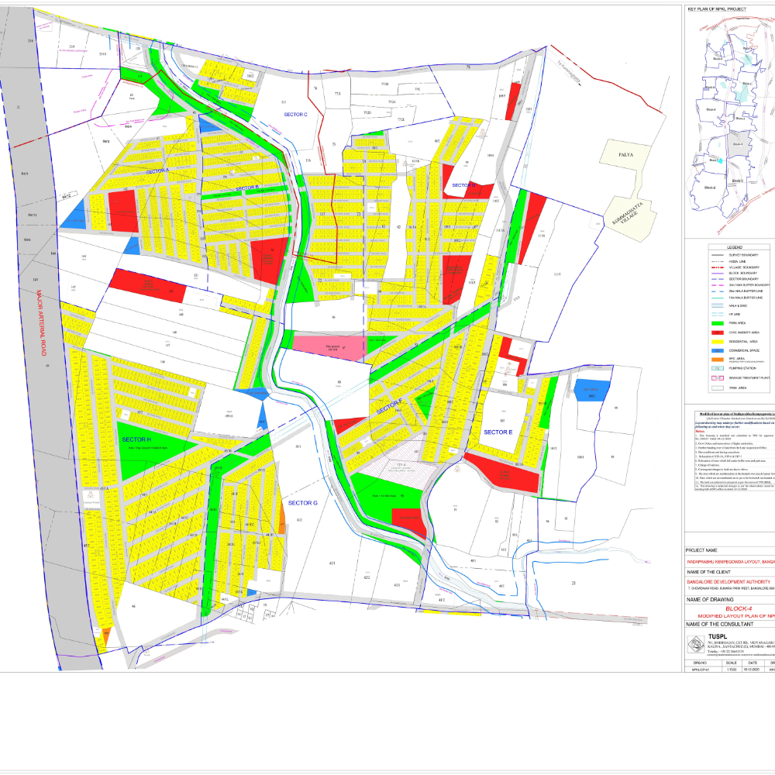The width and height of the screenshot is (775, 775).
Task: Click the bold 'TUSPL' consultant name
Action: tap(718, 636)
